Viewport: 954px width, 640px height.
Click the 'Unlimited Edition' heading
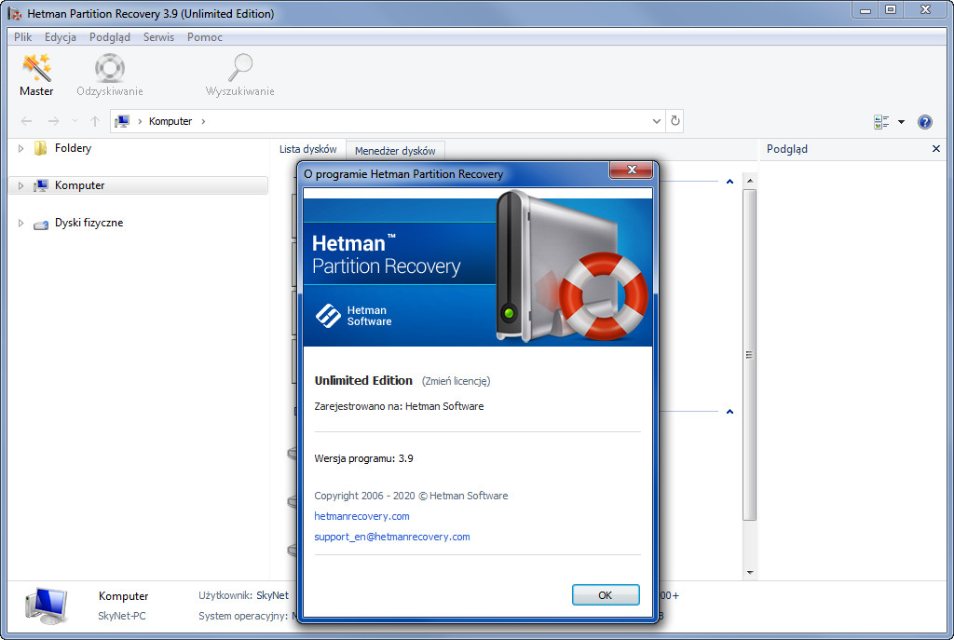click(x=363, y=380)
